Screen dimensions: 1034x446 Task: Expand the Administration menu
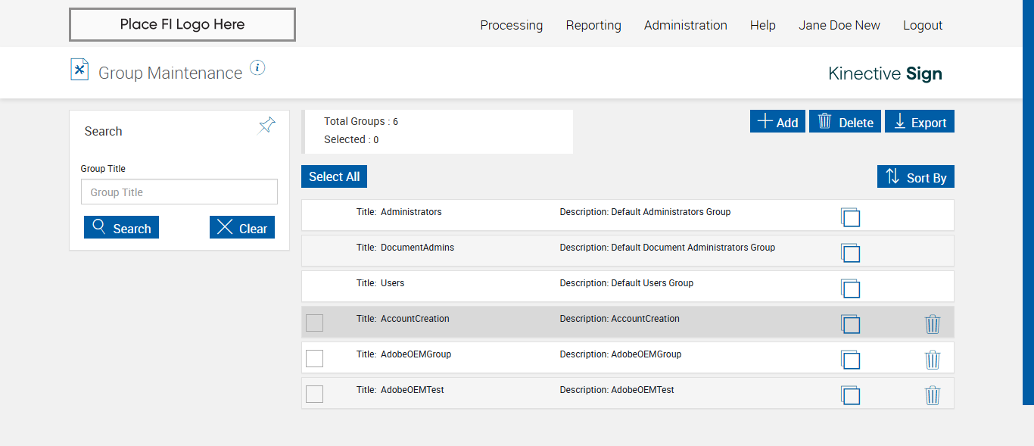pyautogui.click(x=685, y=25)
